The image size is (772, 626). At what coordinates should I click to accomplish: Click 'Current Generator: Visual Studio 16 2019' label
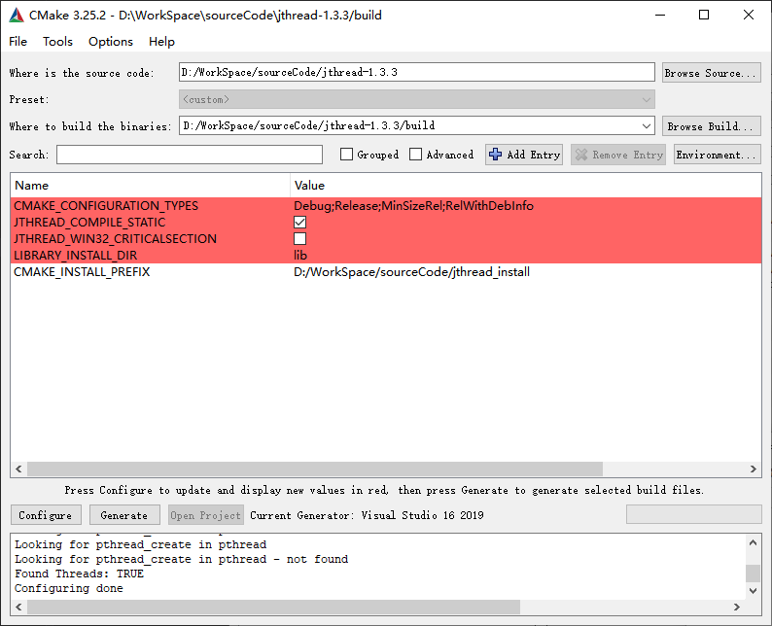[x=367, y=515]
